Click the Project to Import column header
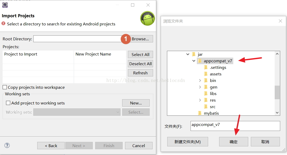 [x=38, y=54]
